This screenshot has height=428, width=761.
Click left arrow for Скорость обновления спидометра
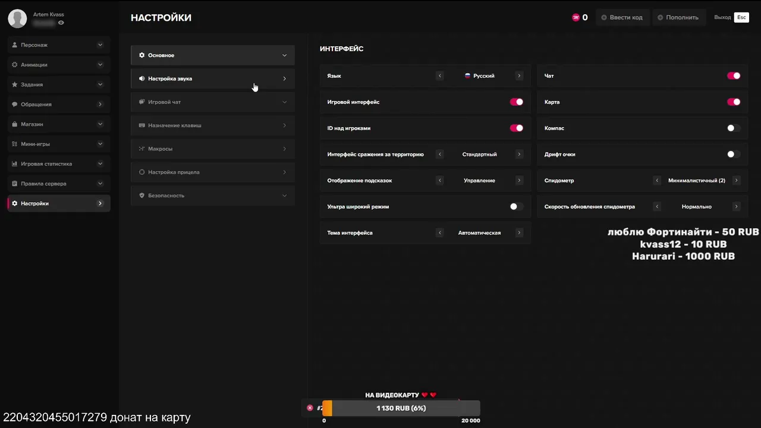[x=657, y=207]
